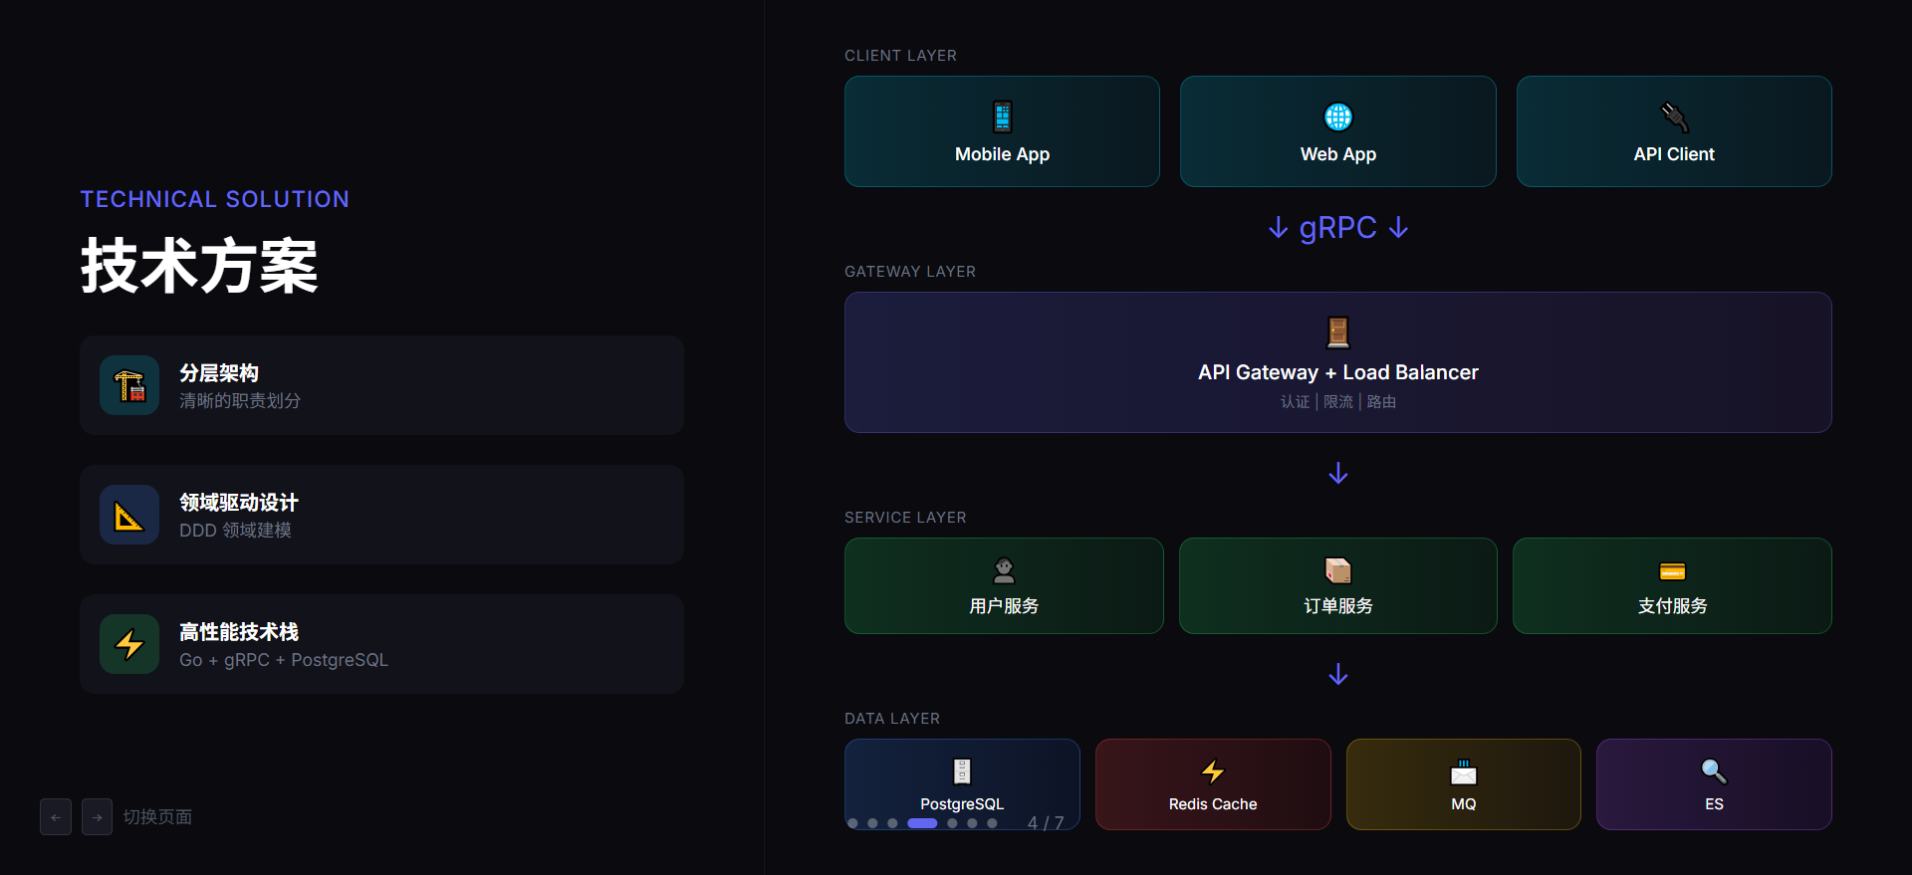Click the "Redis Cache" label

pos(1213,804)
